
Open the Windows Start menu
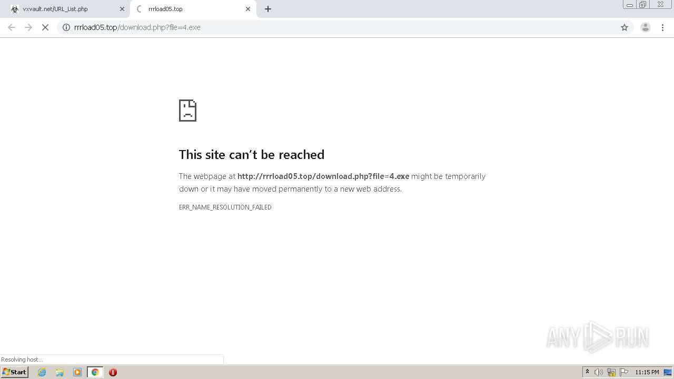click(x=14, y=372)
